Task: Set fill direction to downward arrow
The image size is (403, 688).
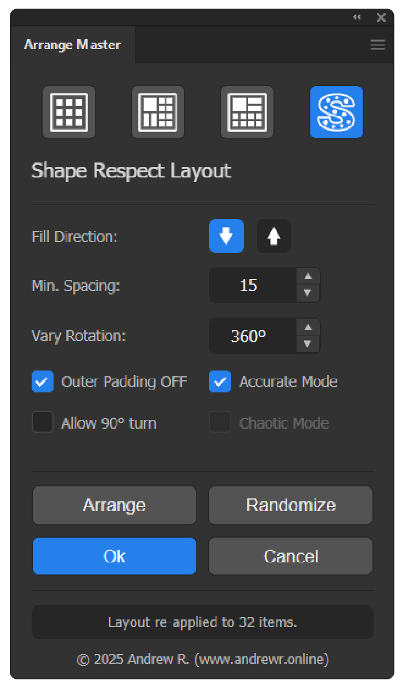Action: click(226, 236)
